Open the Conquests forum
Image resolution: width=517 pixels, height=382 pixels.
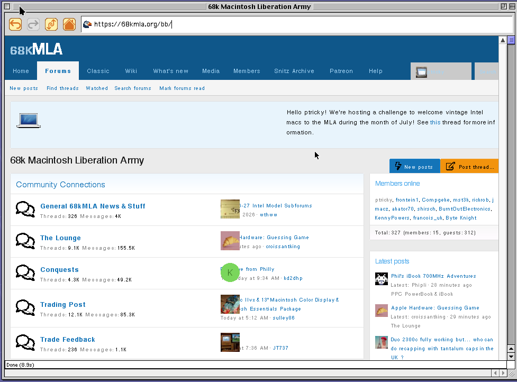pos(59,270)
